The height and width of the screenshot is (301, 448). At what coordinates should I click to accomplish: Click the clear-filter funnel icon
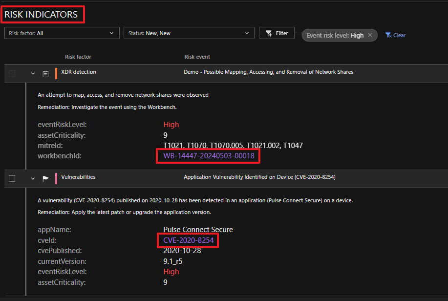coord(388,35)
